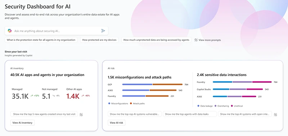The width and height of the screenshot is (288, 136).
Task: Click the 'Copilot Studio' row label
Action: point(204,89)
